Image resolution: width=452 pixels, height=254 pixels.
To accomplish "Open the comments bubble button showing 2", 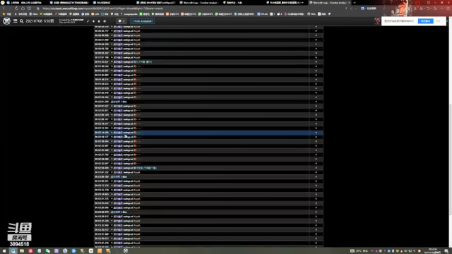I will (121, 21).
